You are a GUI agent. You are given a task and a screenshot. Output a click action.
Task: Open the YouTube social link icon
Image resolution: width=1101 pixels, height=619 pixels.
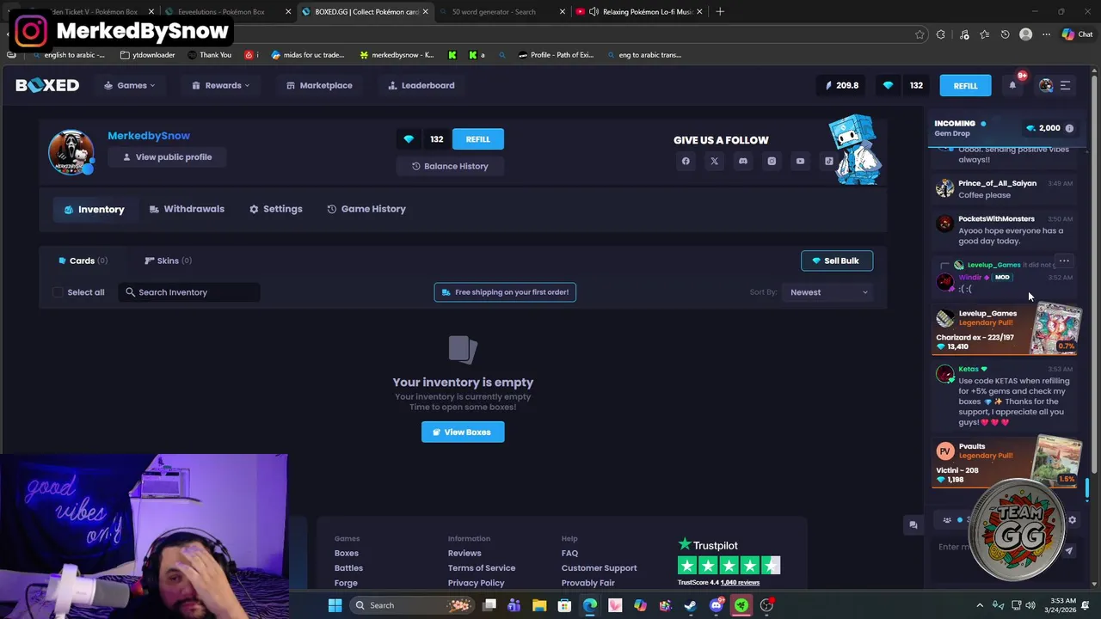click(800, 161)
